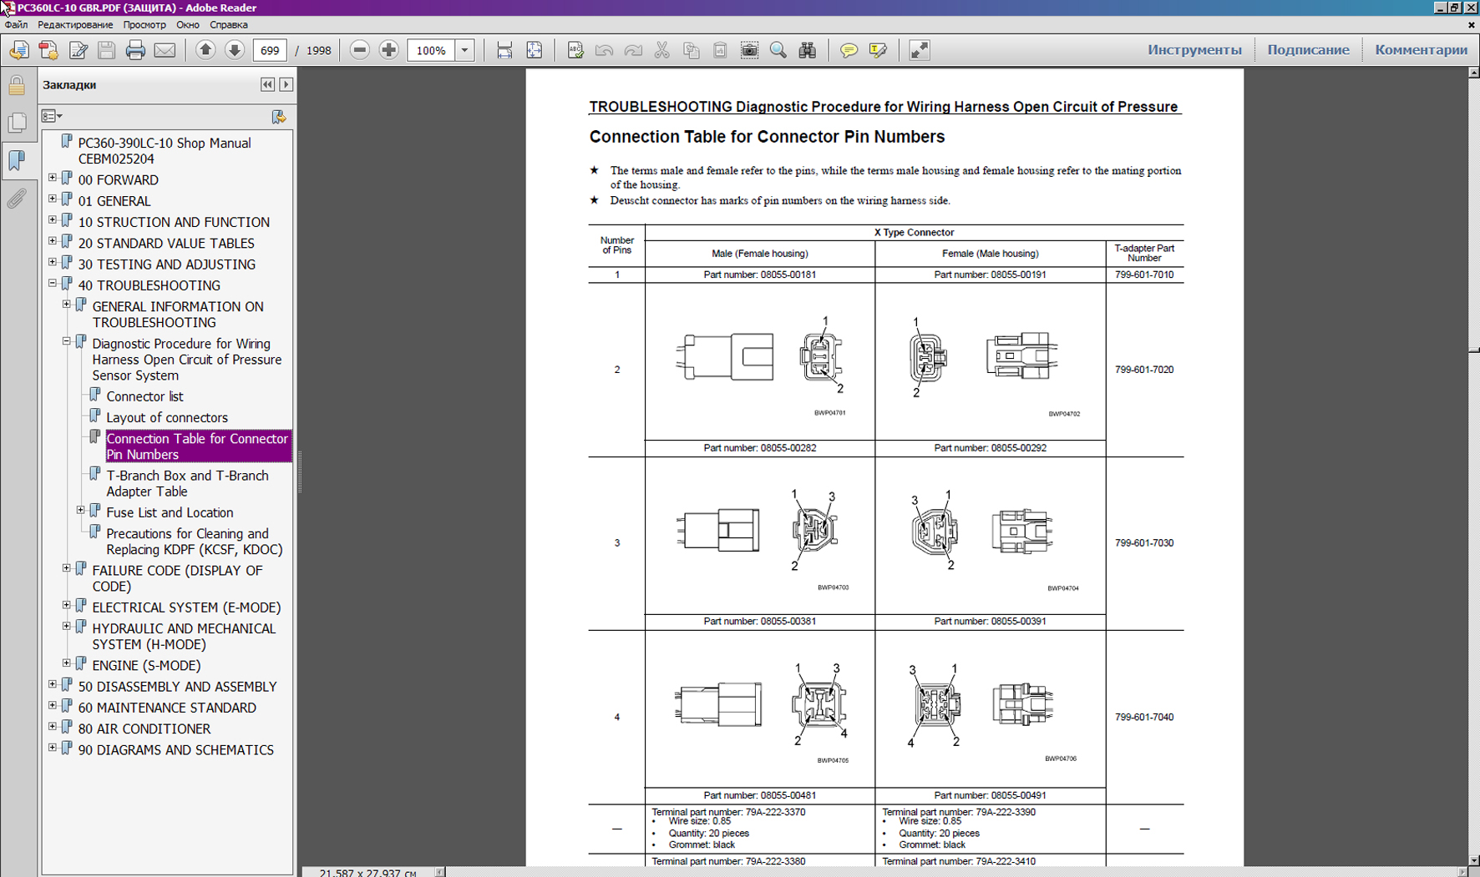Zoom in with plus button
The width and height of the screenshot is (1480, 877).
389,51
